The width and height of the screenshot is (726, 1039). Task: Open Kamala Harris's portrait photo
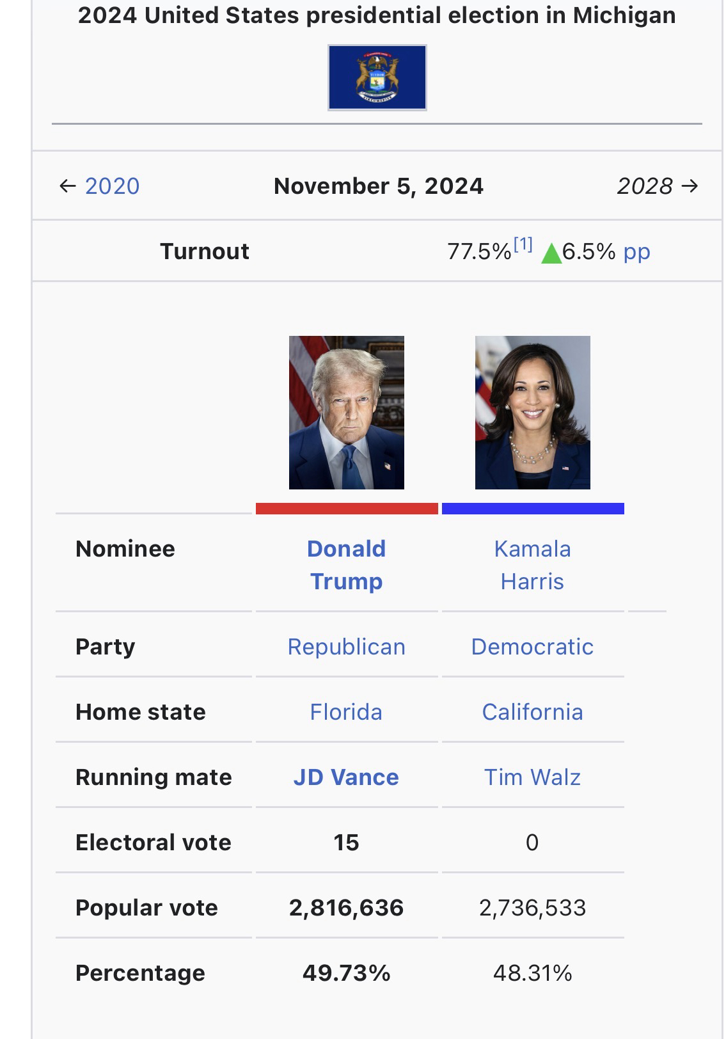click(532, 413)
